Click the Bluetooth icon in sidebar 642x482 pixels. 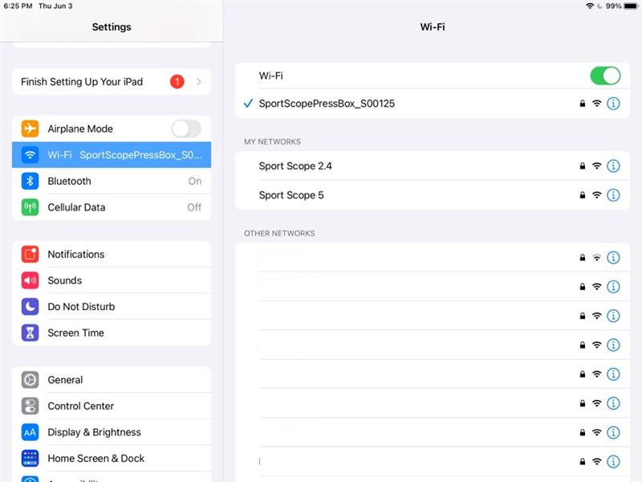click(x=30, y=182)
